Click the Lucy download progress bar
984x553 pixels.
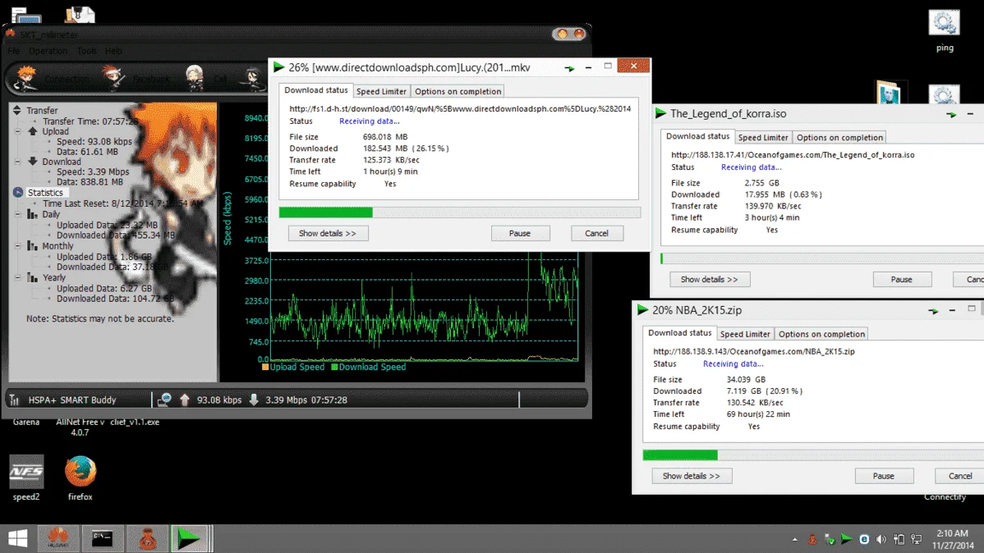point(459,213)
